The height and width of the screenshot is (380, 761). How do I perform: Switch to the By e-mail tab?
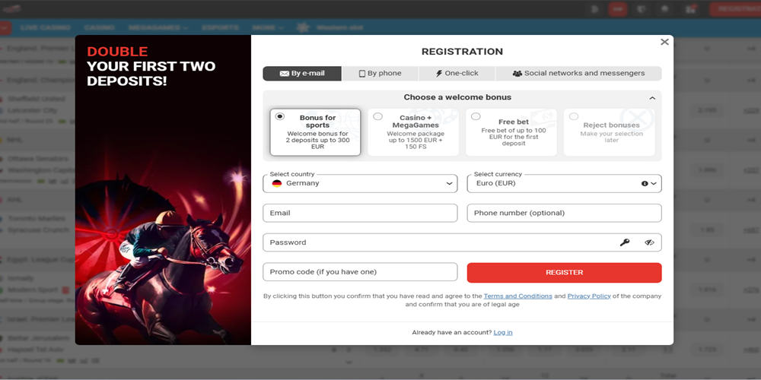302,74
